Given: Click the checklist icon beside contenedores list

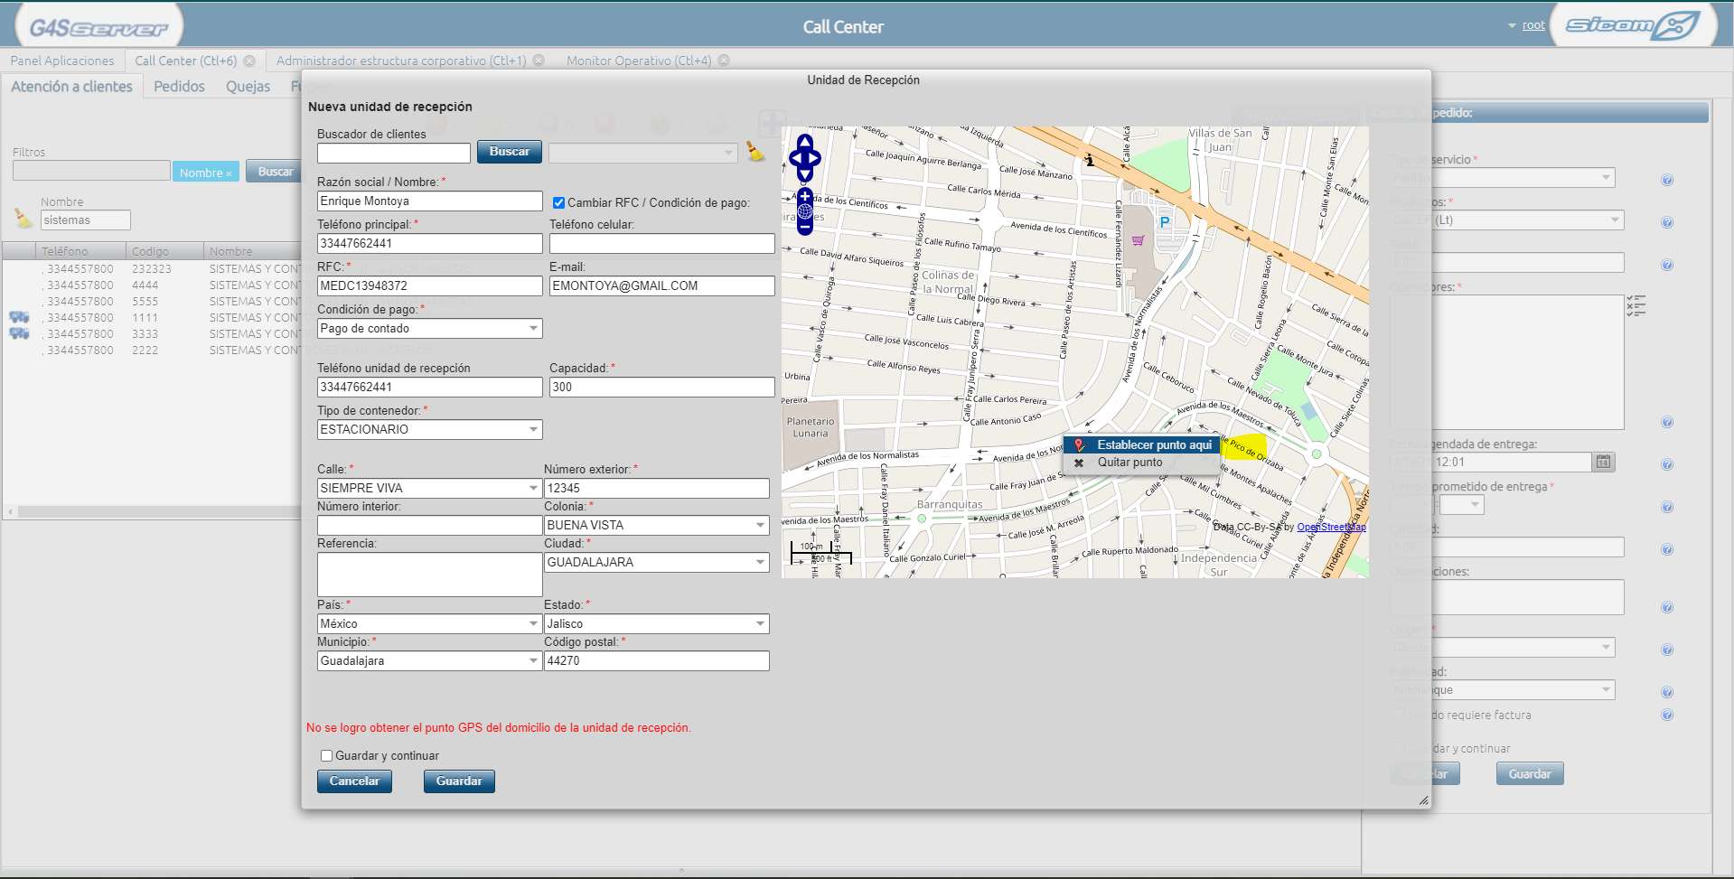Looking at the screenshot, I should pos(1636,305).
